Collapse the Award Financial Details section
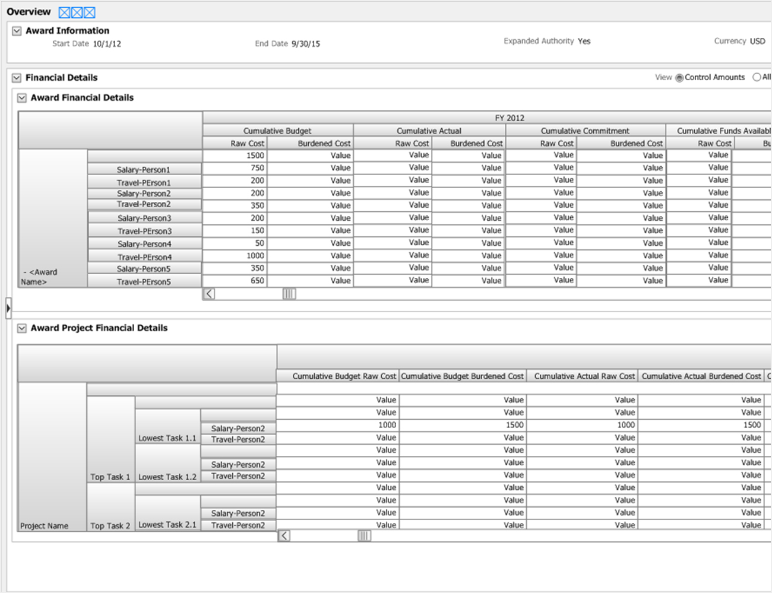 click(x=22, y=98)
